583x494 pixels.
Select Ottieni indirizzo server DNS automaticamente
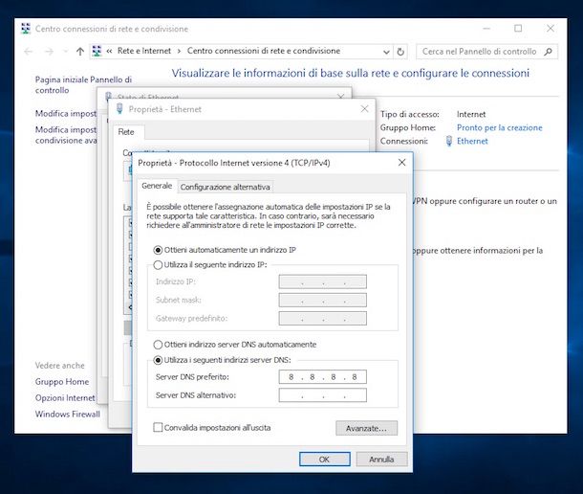point(158,344)
